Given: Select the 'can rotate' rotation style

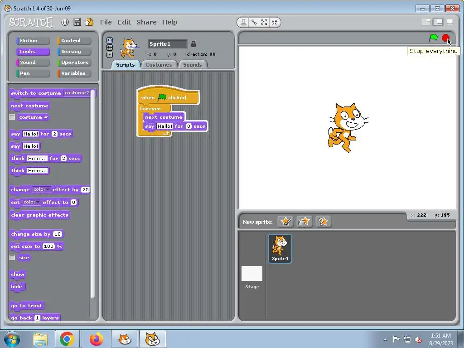Looking at the screenshot, I should tap(110, 40).
